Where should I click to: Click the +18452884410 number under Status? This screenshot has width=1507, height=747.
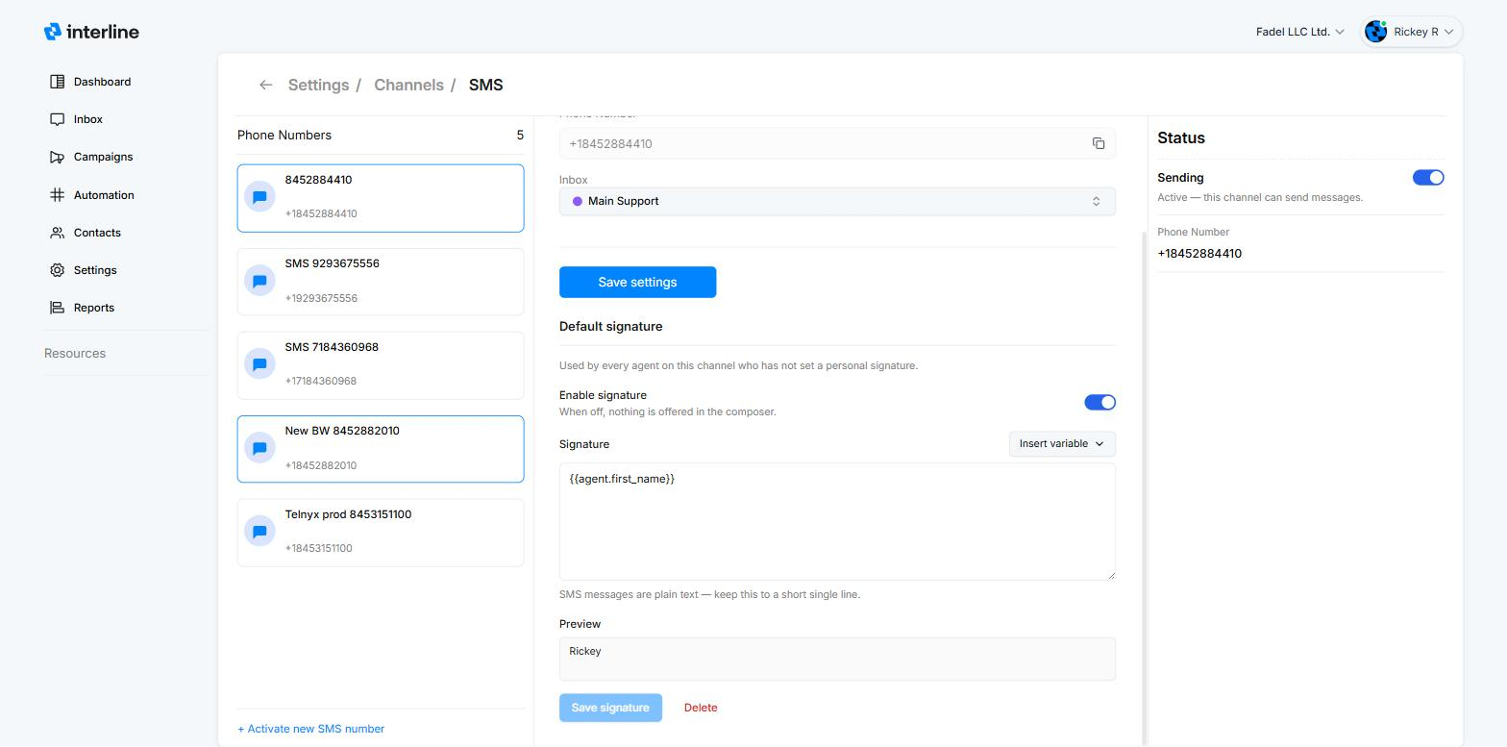[x=1199, y=254]
